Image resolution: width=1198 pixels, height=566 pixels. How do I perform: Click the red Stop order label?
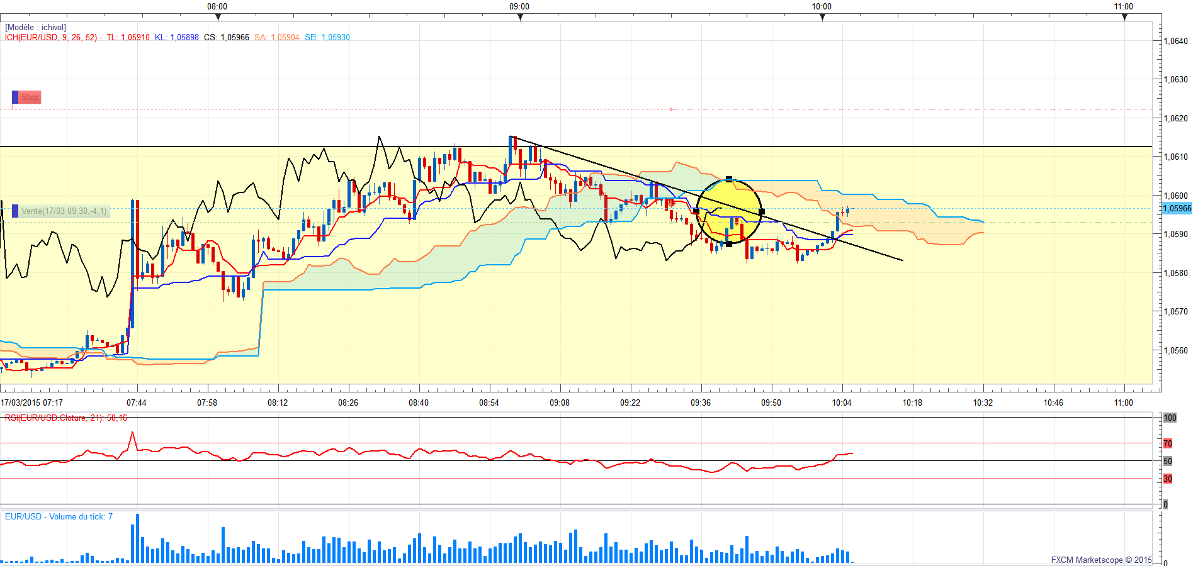pyautogui.click(x=30, y=97)
